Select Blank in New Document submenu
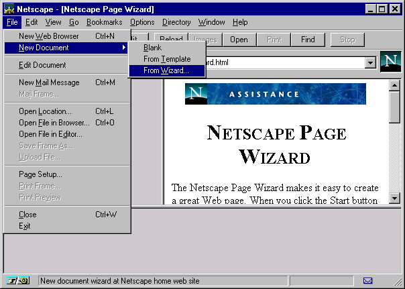 point(167,48)
